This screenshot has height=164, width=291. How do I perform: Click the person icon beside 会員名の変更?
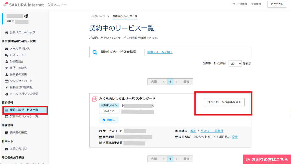click(x=6, y=75)
